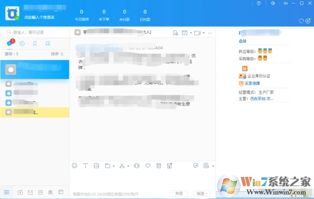
Task: Open font settings with the T icon
Action: tap(85, 166)
